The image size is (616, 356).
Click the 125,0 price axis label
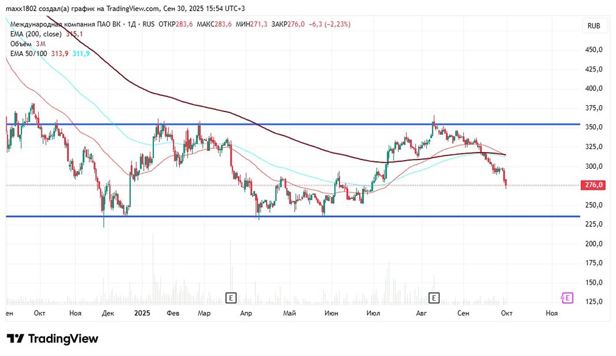coord(594,302)
